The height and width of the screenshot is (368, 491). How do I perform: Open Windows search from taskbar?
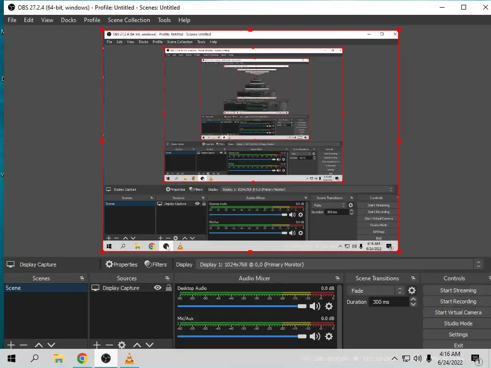click(35, 358)
